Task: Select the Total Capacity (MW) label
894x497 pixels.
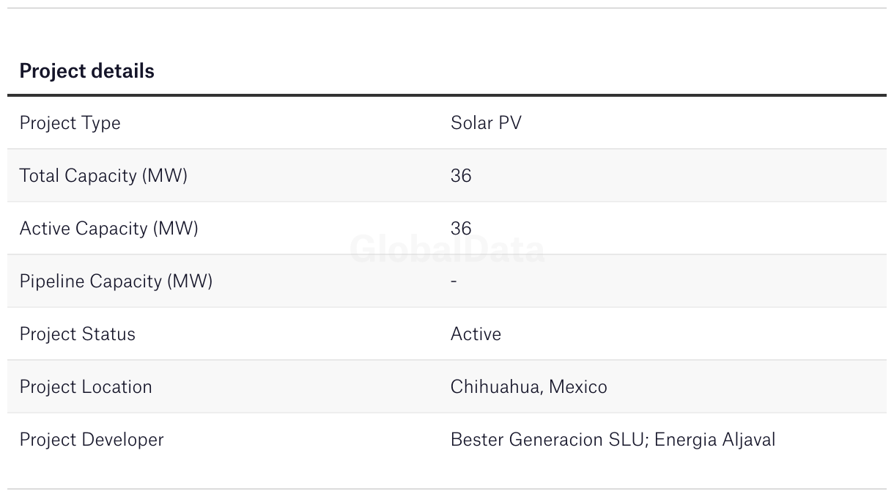Action: (x=103, y=176)
